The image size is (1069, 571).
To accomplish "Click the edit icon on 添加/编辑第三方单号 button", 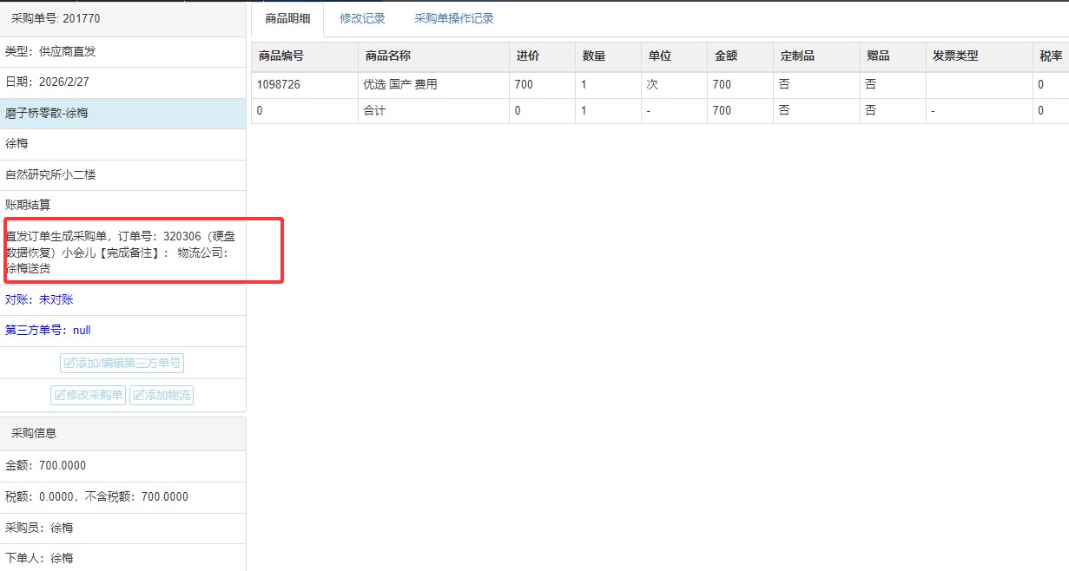I will tap(69, 364).
